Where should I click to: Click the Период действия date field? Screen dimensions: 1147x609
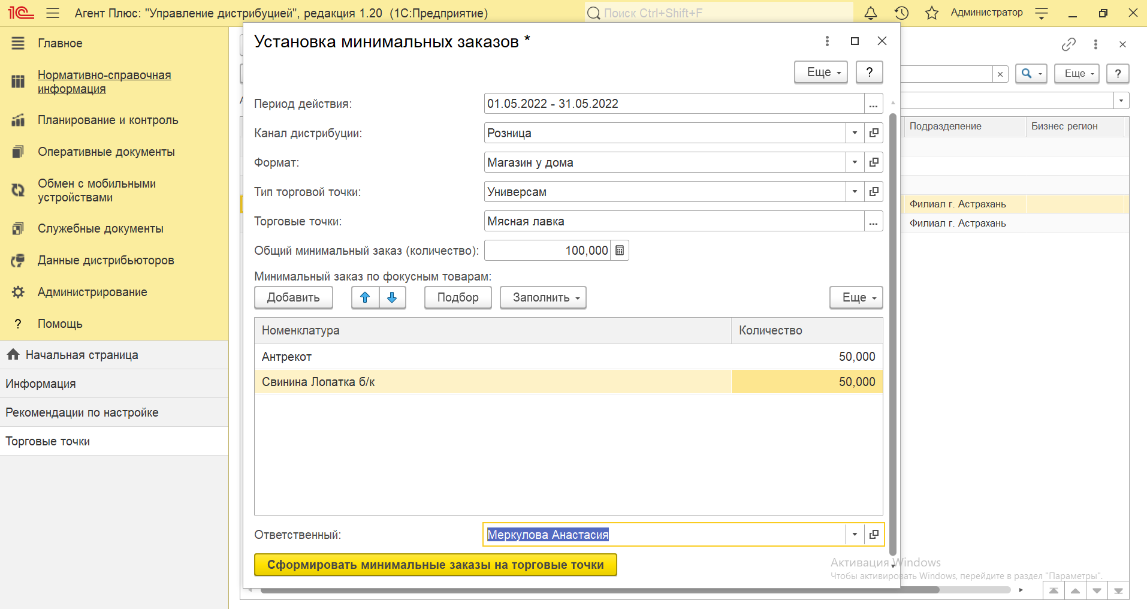[674, 104]
